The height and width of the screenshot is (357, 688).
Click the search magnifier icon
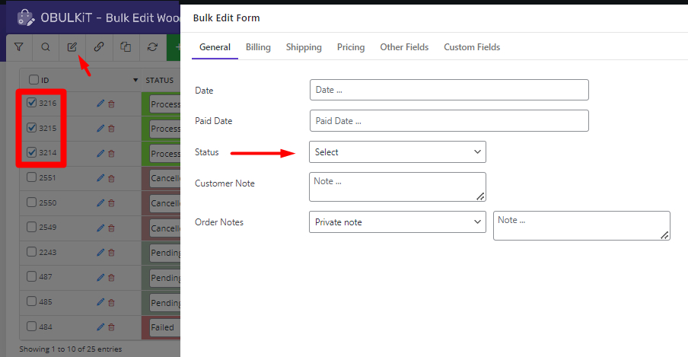coord(46,47)
